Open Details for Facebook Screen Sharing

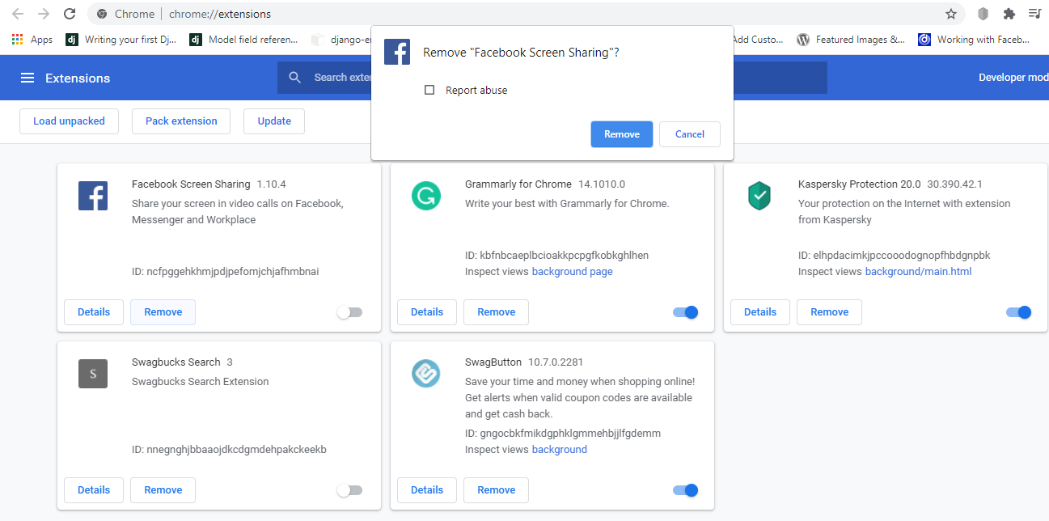[x=94, y=312]
